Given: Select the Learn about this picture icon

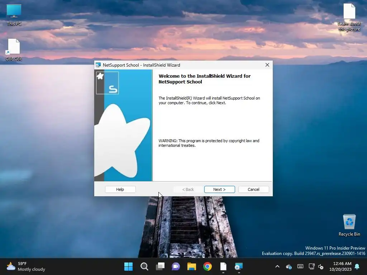Looking at the screenshot, I should (349, 17).
